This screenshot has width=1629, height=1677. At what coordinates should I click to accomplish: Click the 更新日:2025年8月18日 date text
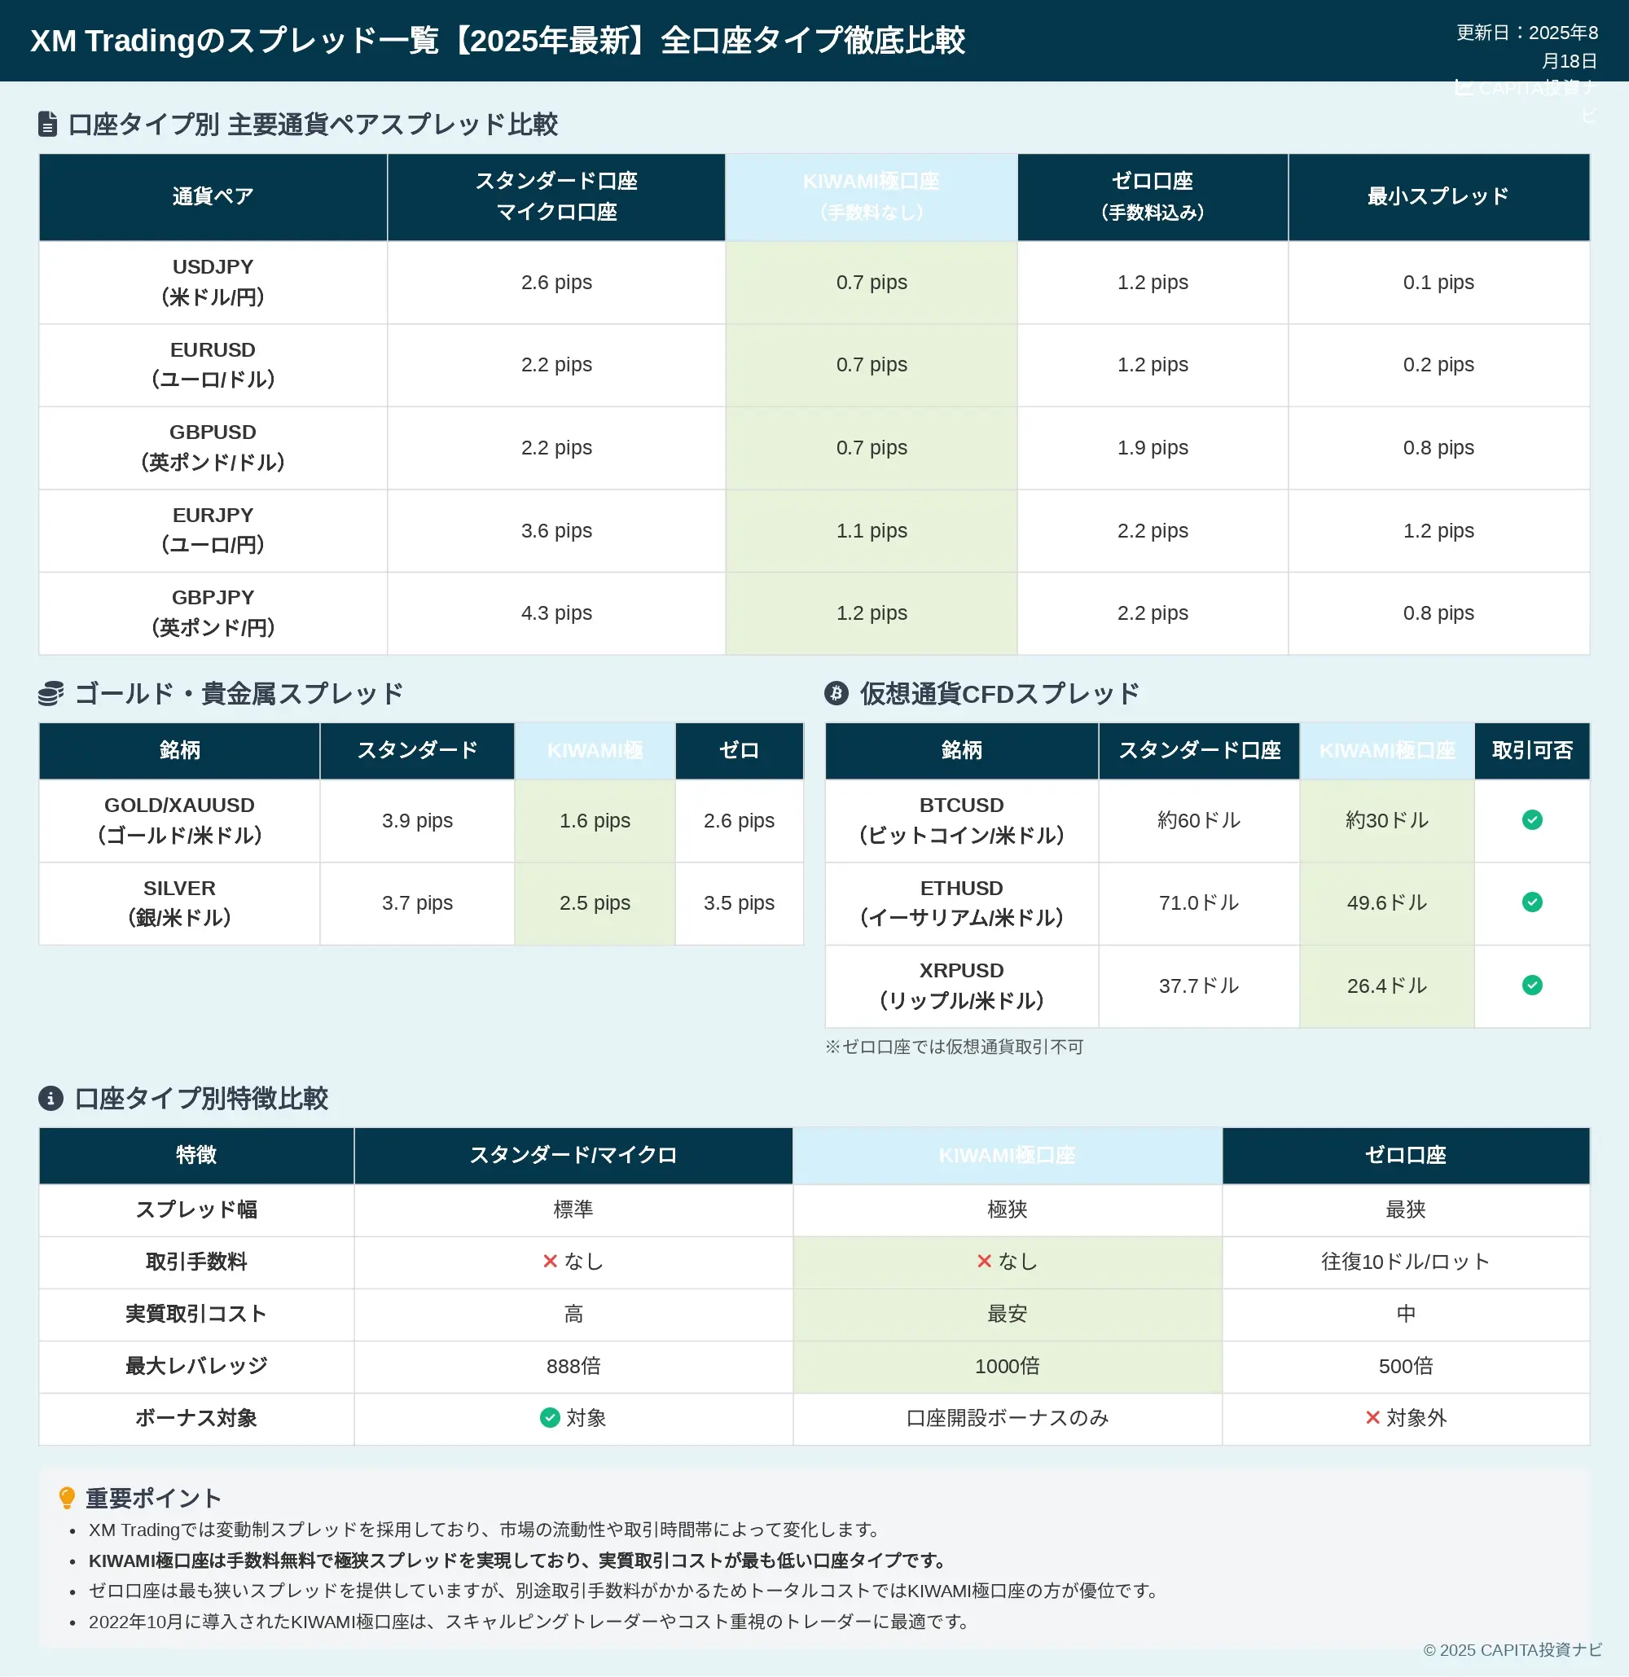(x=1526, y=46)
